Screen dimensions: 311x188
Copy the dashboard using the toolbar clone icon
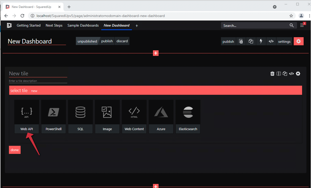point(251,41)
